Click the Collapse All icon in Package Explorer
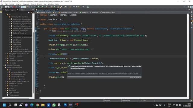 tap(29, 12)
